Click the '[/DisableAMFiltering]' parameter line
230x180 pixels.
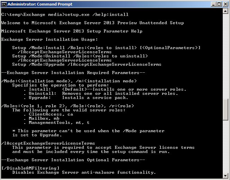point(30,168)
